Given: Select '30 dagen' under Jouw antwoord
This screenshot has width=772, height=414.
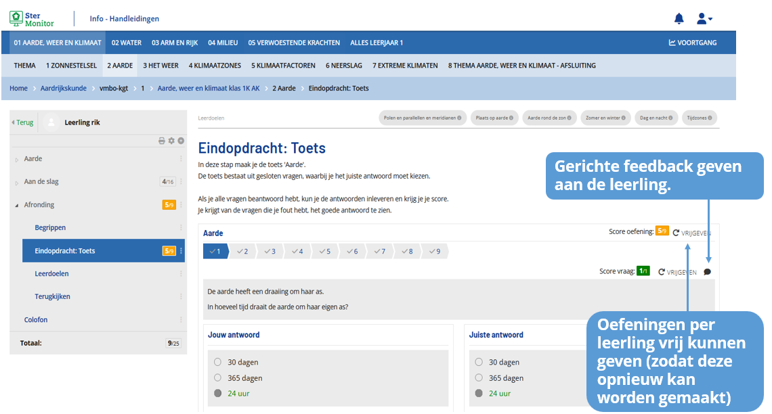Looking at the screenshot, I should tap(218, 363).
